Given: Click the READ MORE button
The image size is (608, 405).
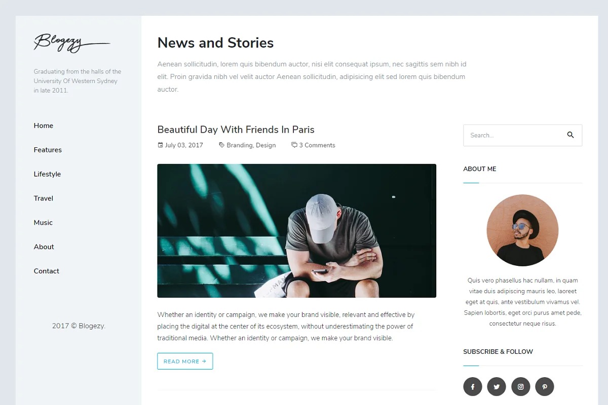Looking at the screenshot, I should click(x=185, y=361).
